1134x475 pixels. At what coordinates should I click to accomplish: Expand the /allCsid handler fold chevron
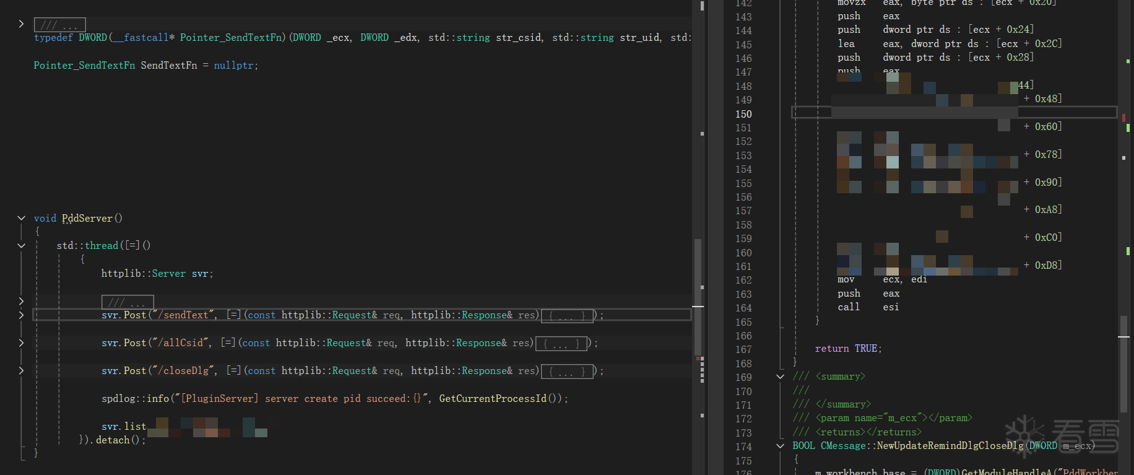coord(21,343)
